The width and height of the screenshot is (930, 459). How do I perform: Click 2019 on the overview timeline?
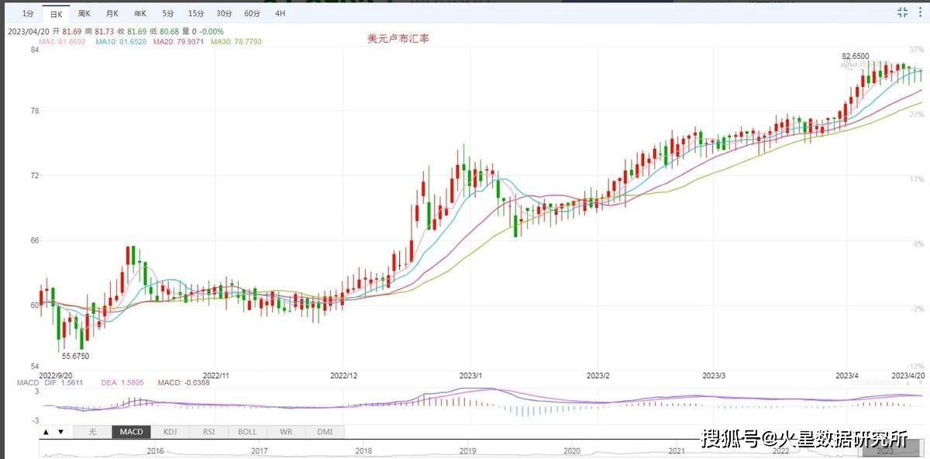[x=467, y=450]
